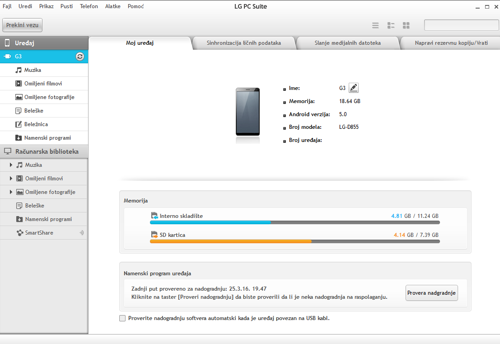Click the phone icon in Uređaj header
Image resolution: width=500 pixels, height=344 pixels.
pyautogui.click(x=7, y=43)
